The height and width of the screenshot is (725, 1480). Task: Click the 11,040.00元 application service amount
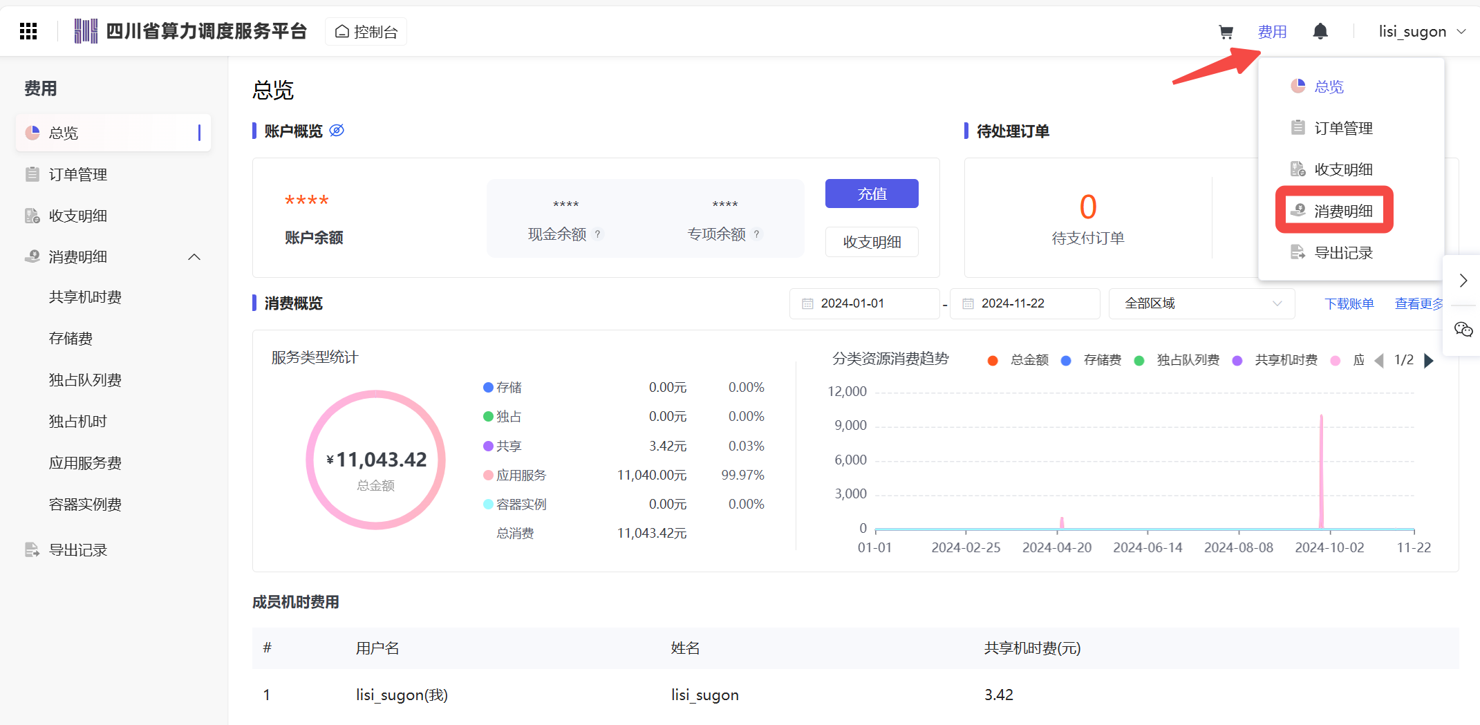point(652,476)
